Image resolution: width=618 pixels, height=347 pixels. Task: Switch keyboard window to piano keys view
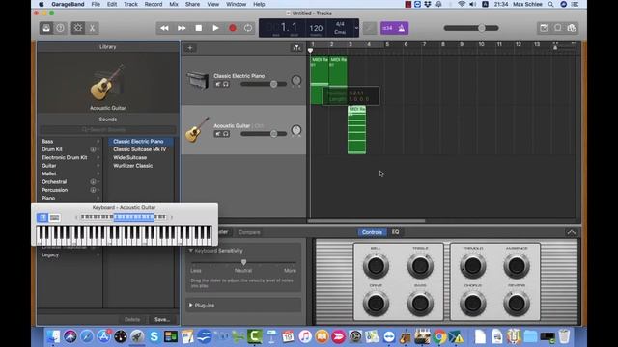[x=42, y=217]
